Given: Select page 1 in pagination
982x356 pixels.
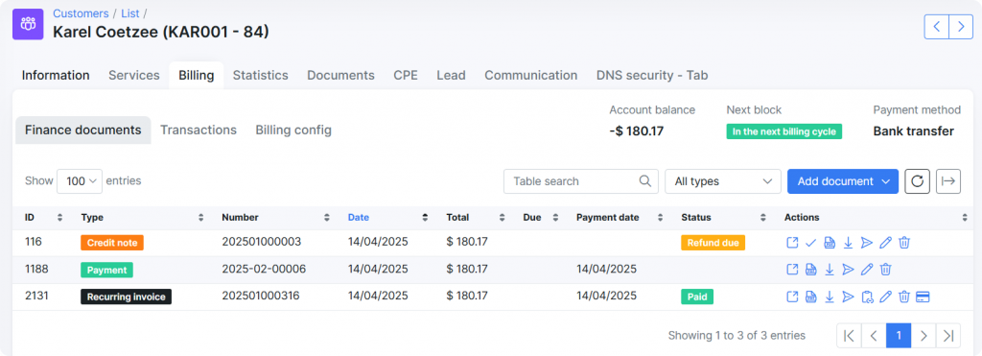Looking at the screenshot, I should (898, 336).
